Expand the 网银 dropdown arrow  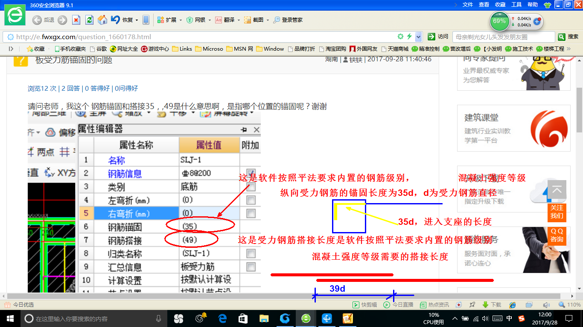[210, 20]
